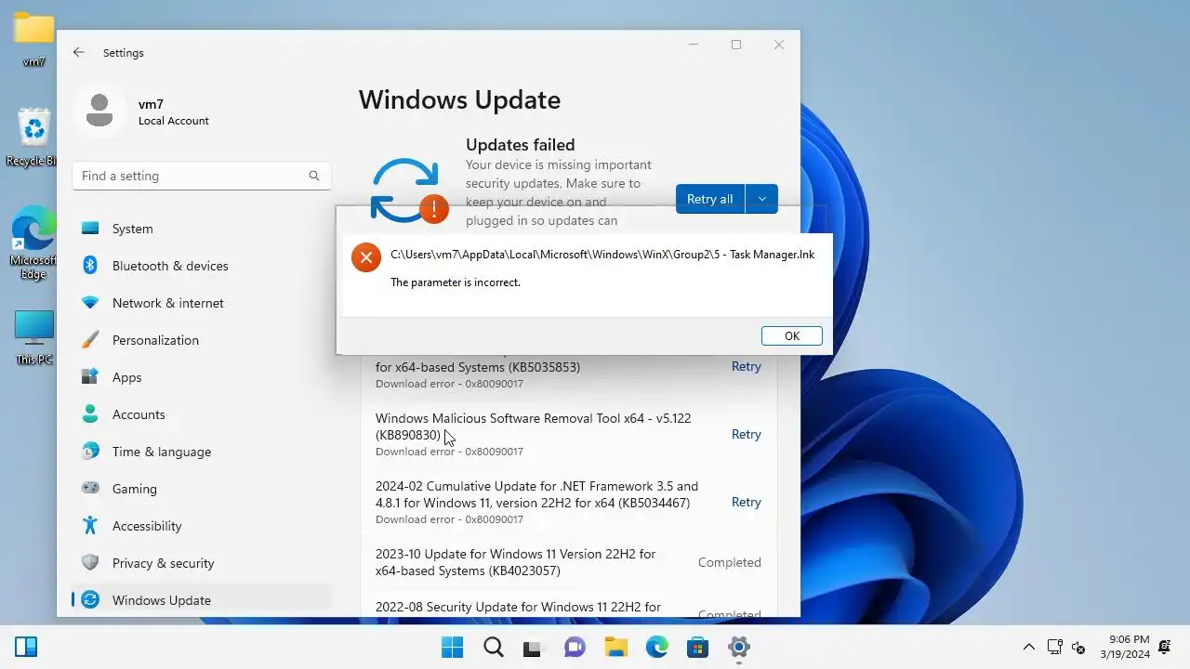
Task: Click the Gaming controller icon in sidebar
Action: coord(90,489)
